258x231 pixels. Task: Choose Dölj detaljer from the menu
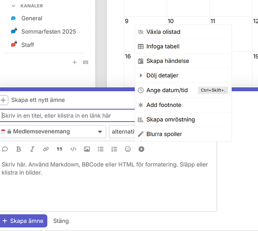183,75
